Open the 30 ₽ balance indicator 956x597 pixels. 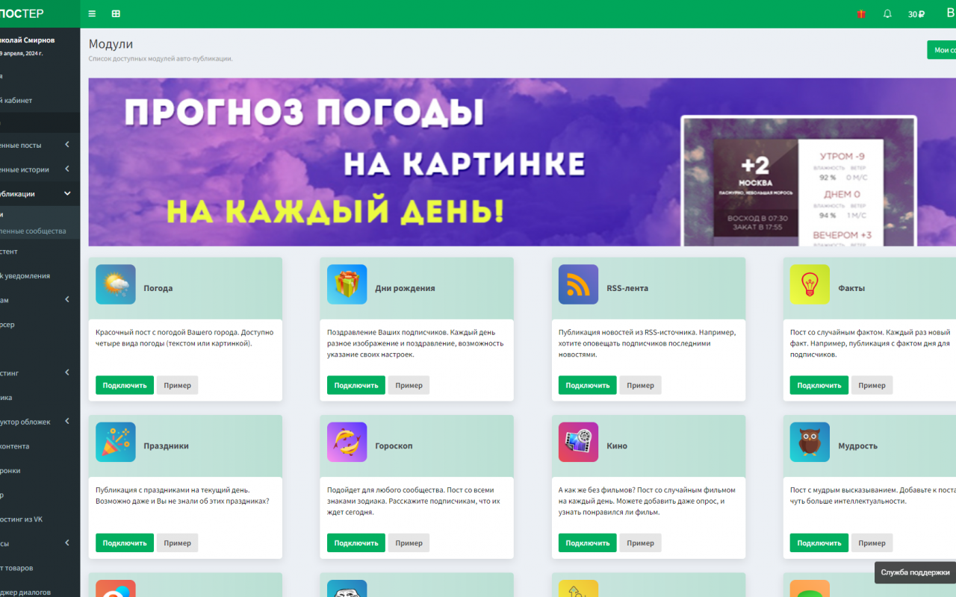[x=916, y=14]
